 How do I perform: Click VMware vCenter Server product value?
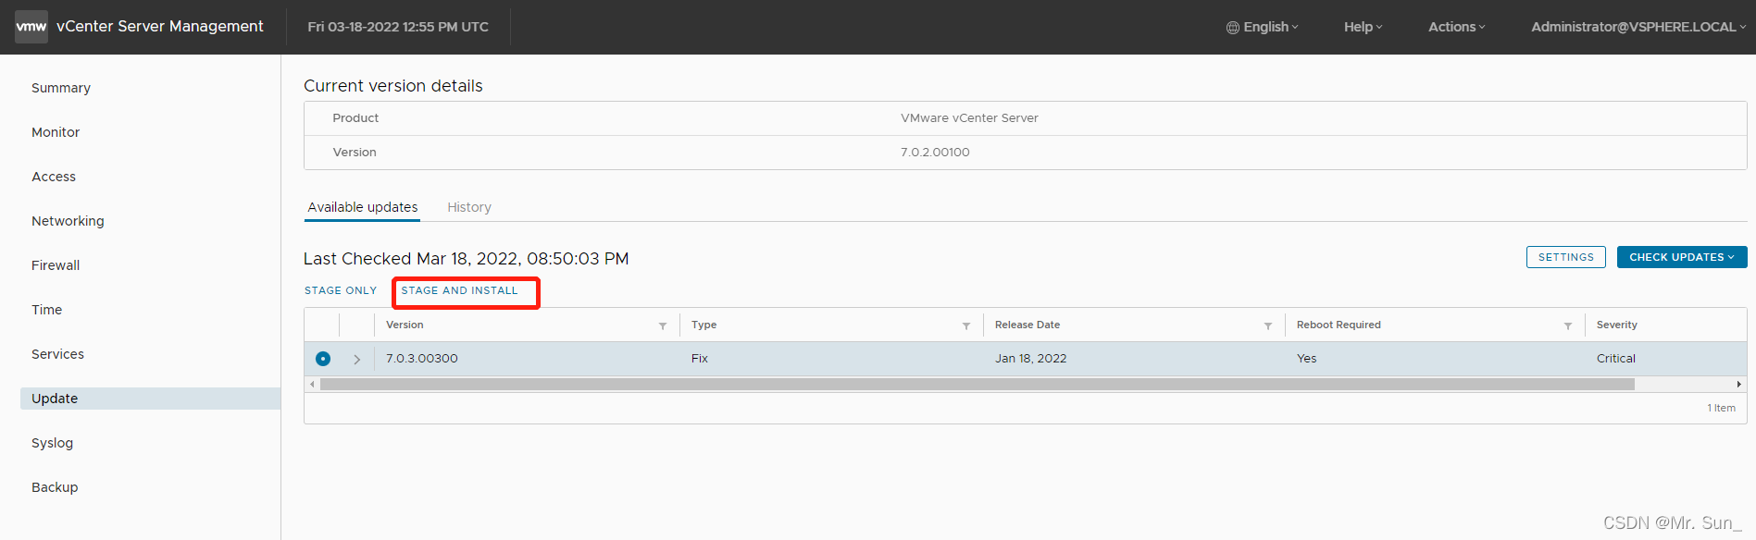969,118
